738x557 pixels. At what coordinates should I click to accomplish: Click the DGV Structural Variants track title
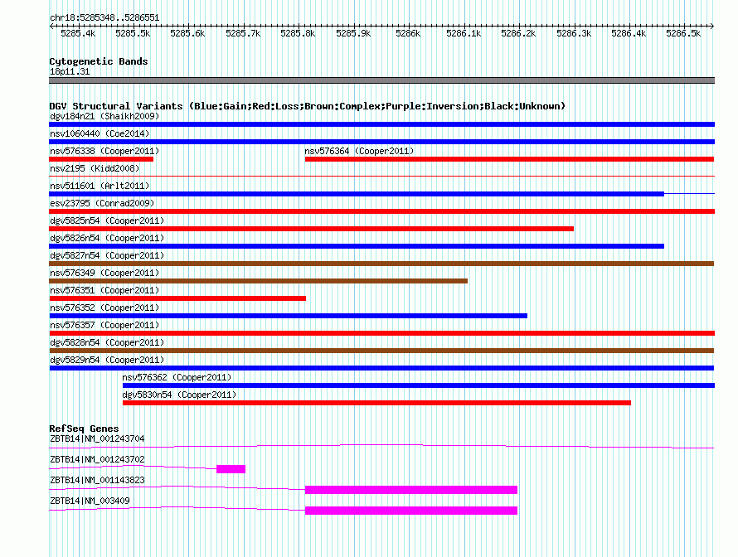pyautogui.click(x=308, y=106)
